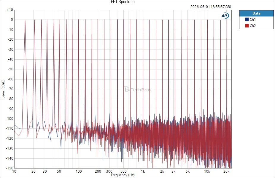Image resolution: width=275 pixels, height=178 pixels.
Task: Click the 1k frequency axis tick
Action: pos(143,171)
